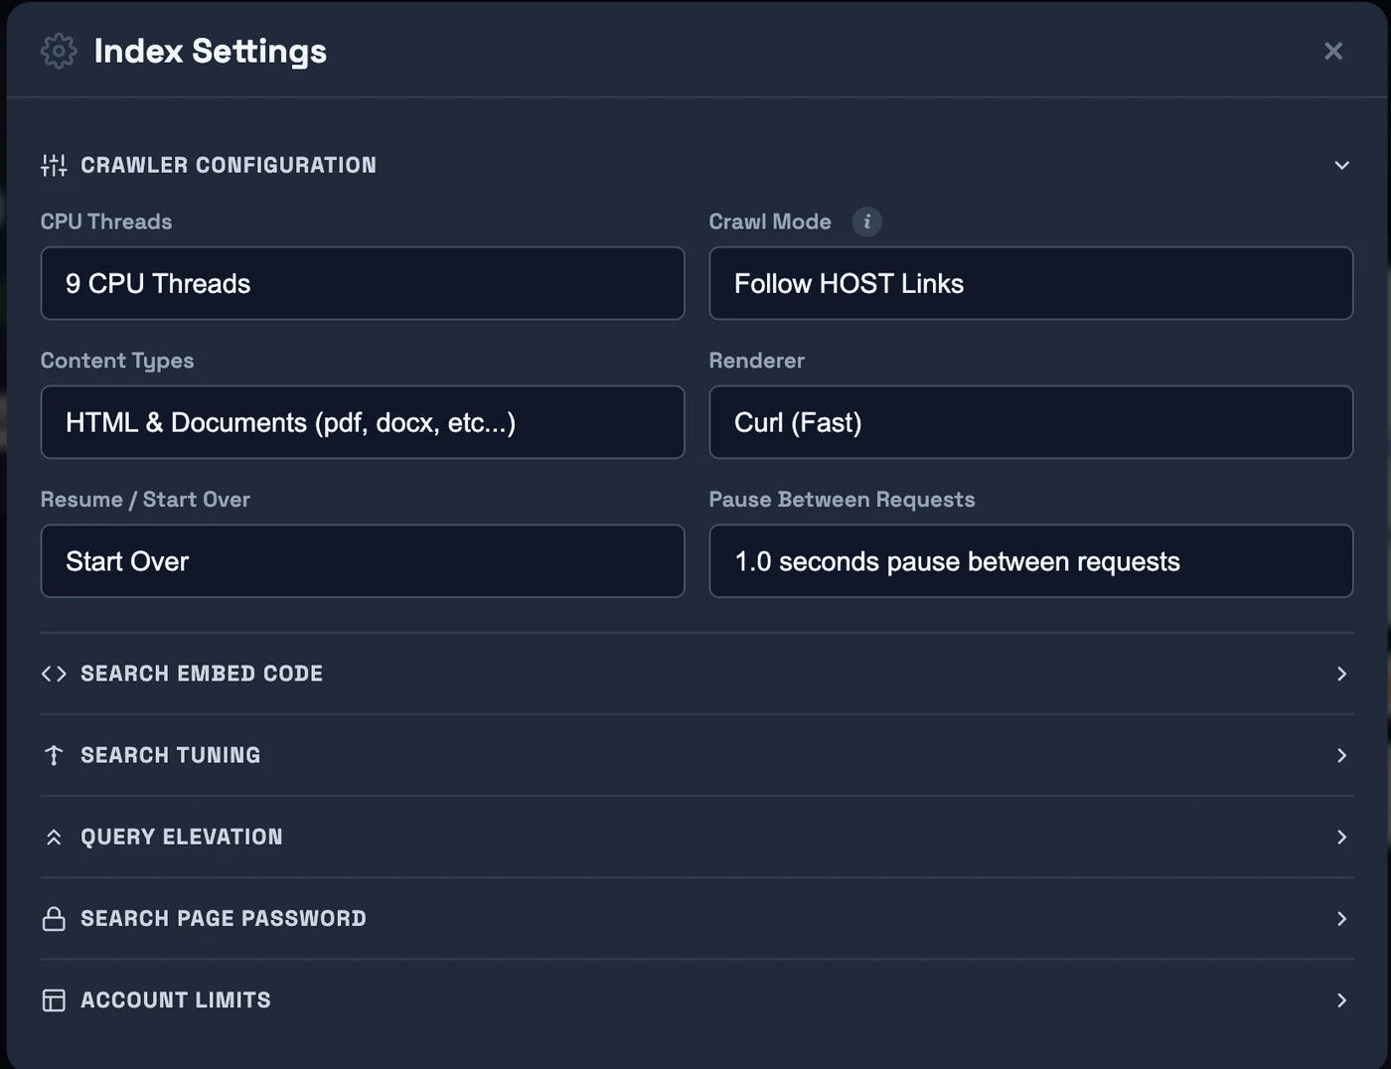Click the code brackets icon beside Search Embed Code
Screen dimensions: 1391x1069
coord(54,673)
